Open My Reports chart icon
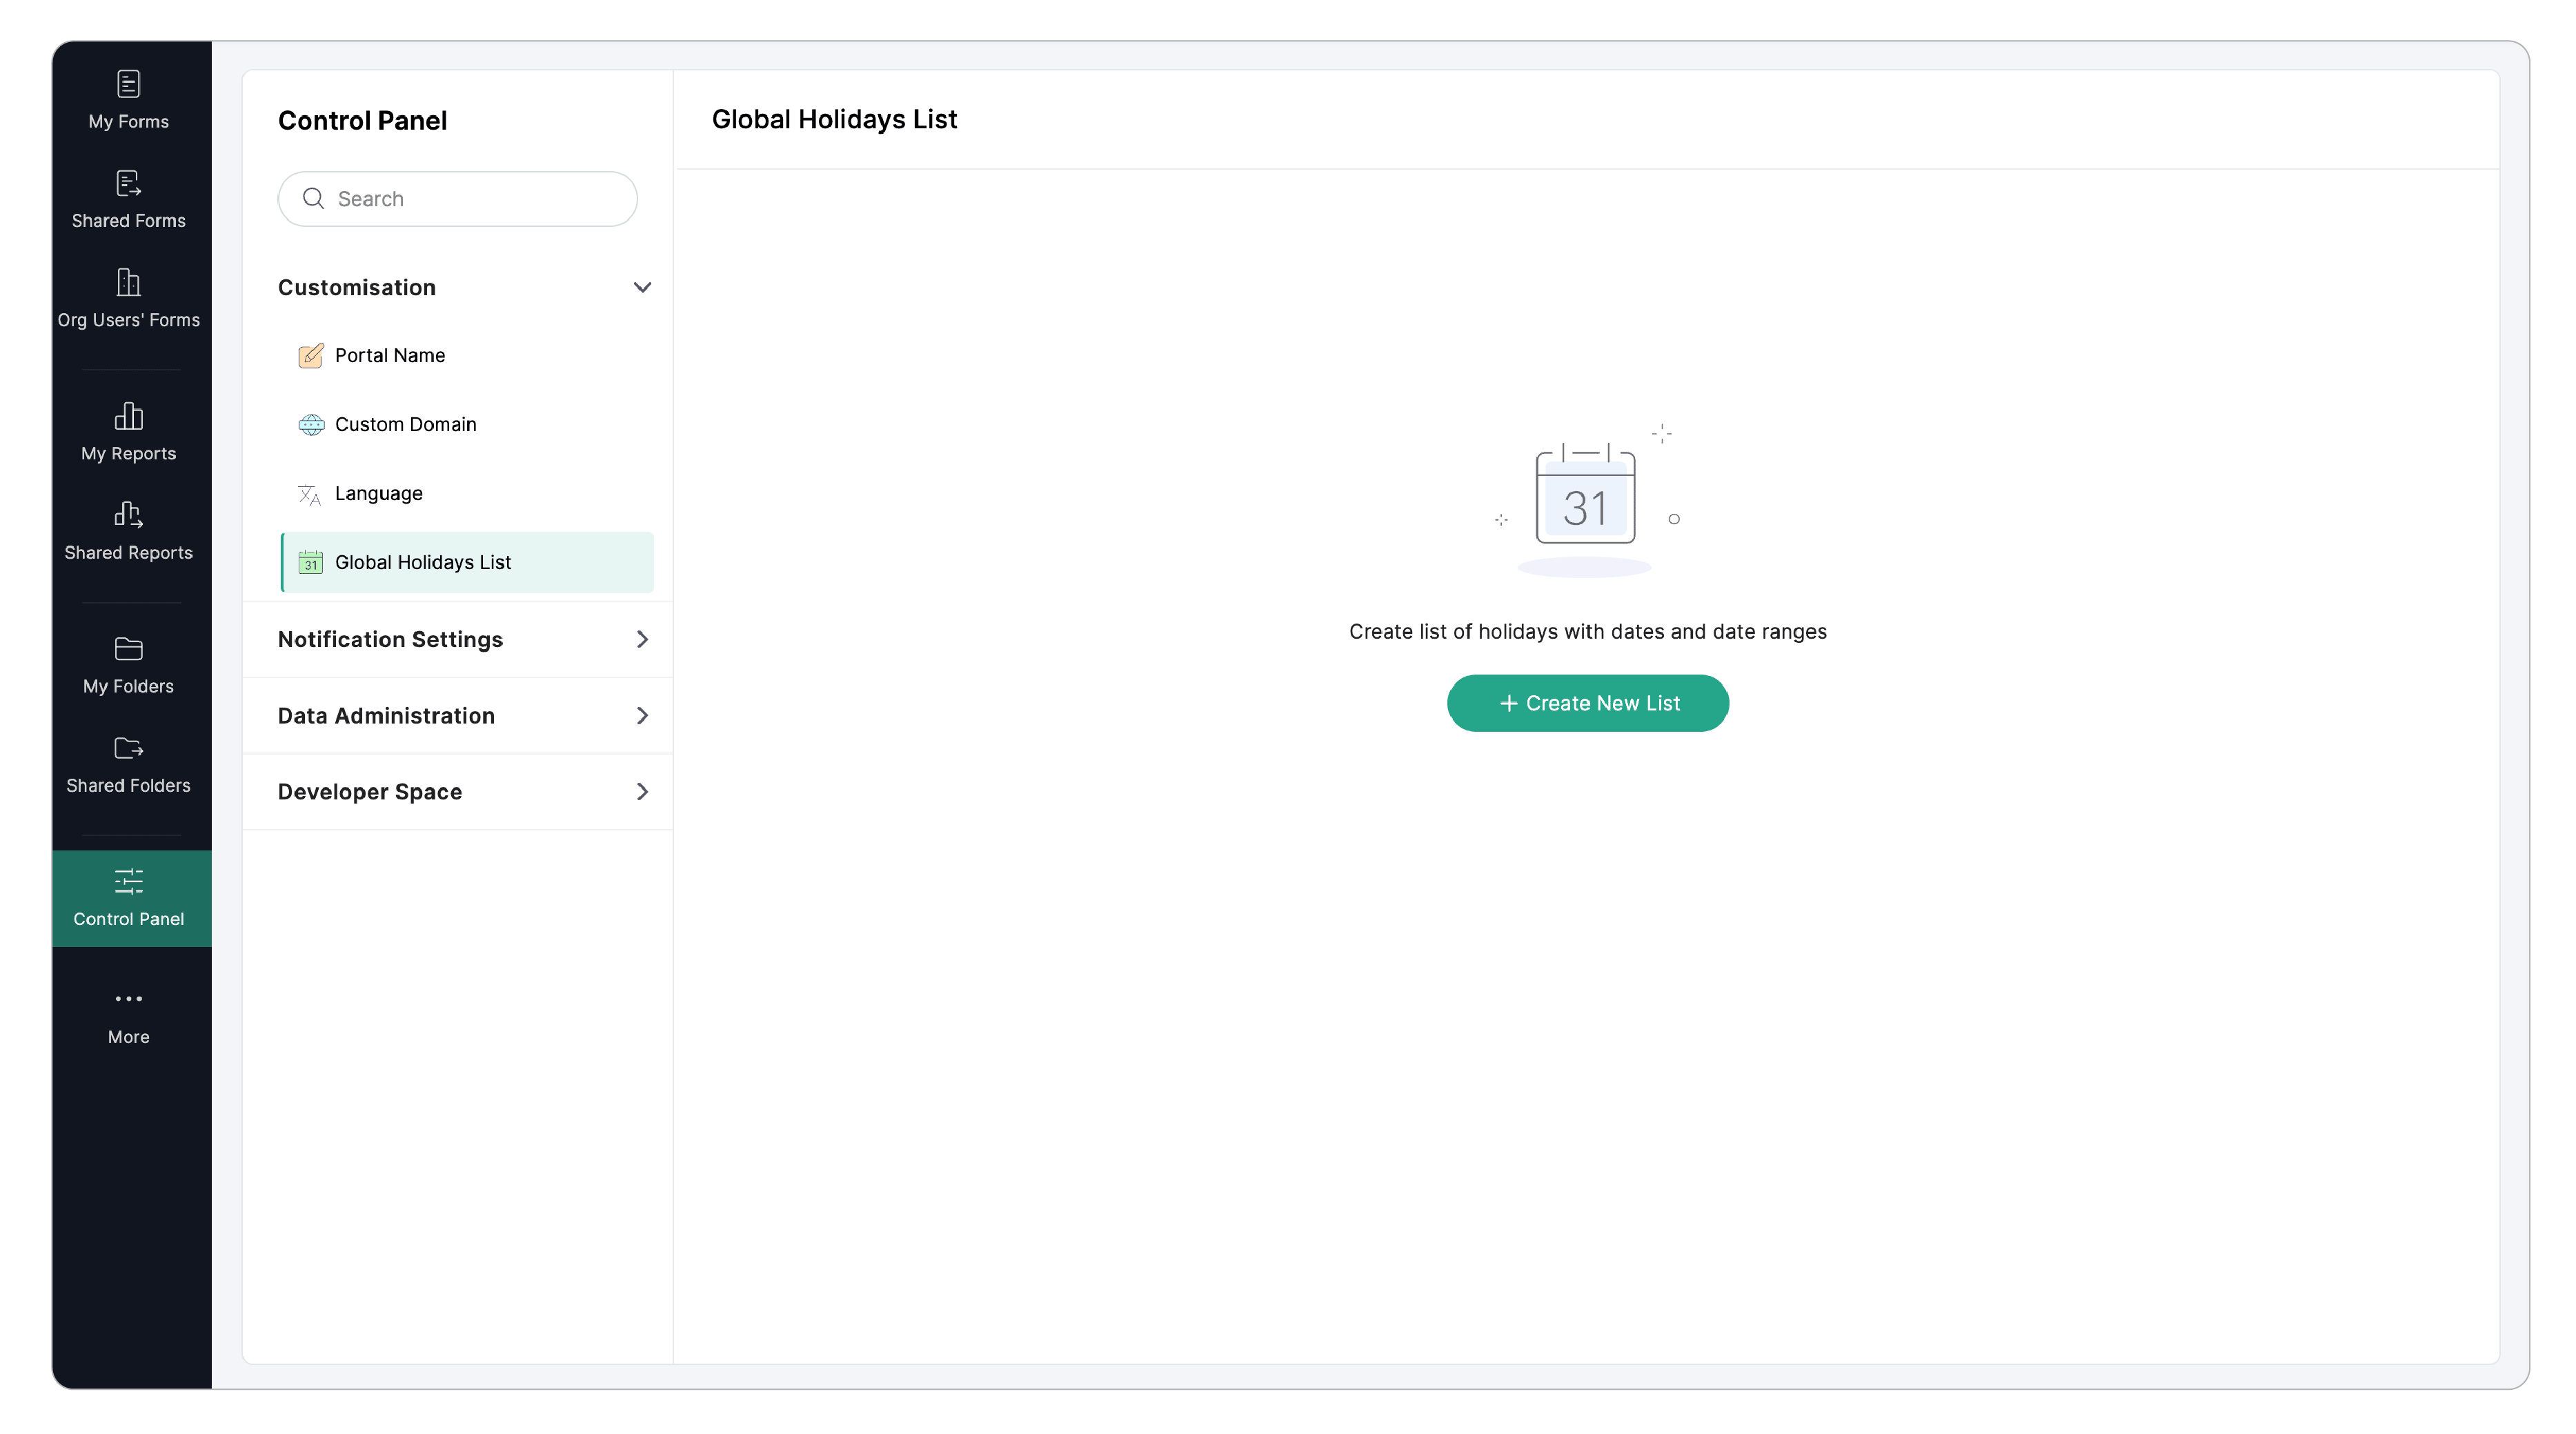The width and height of the screenshot is (2576, 1434). pyautogui.click(x=128, y=416)
